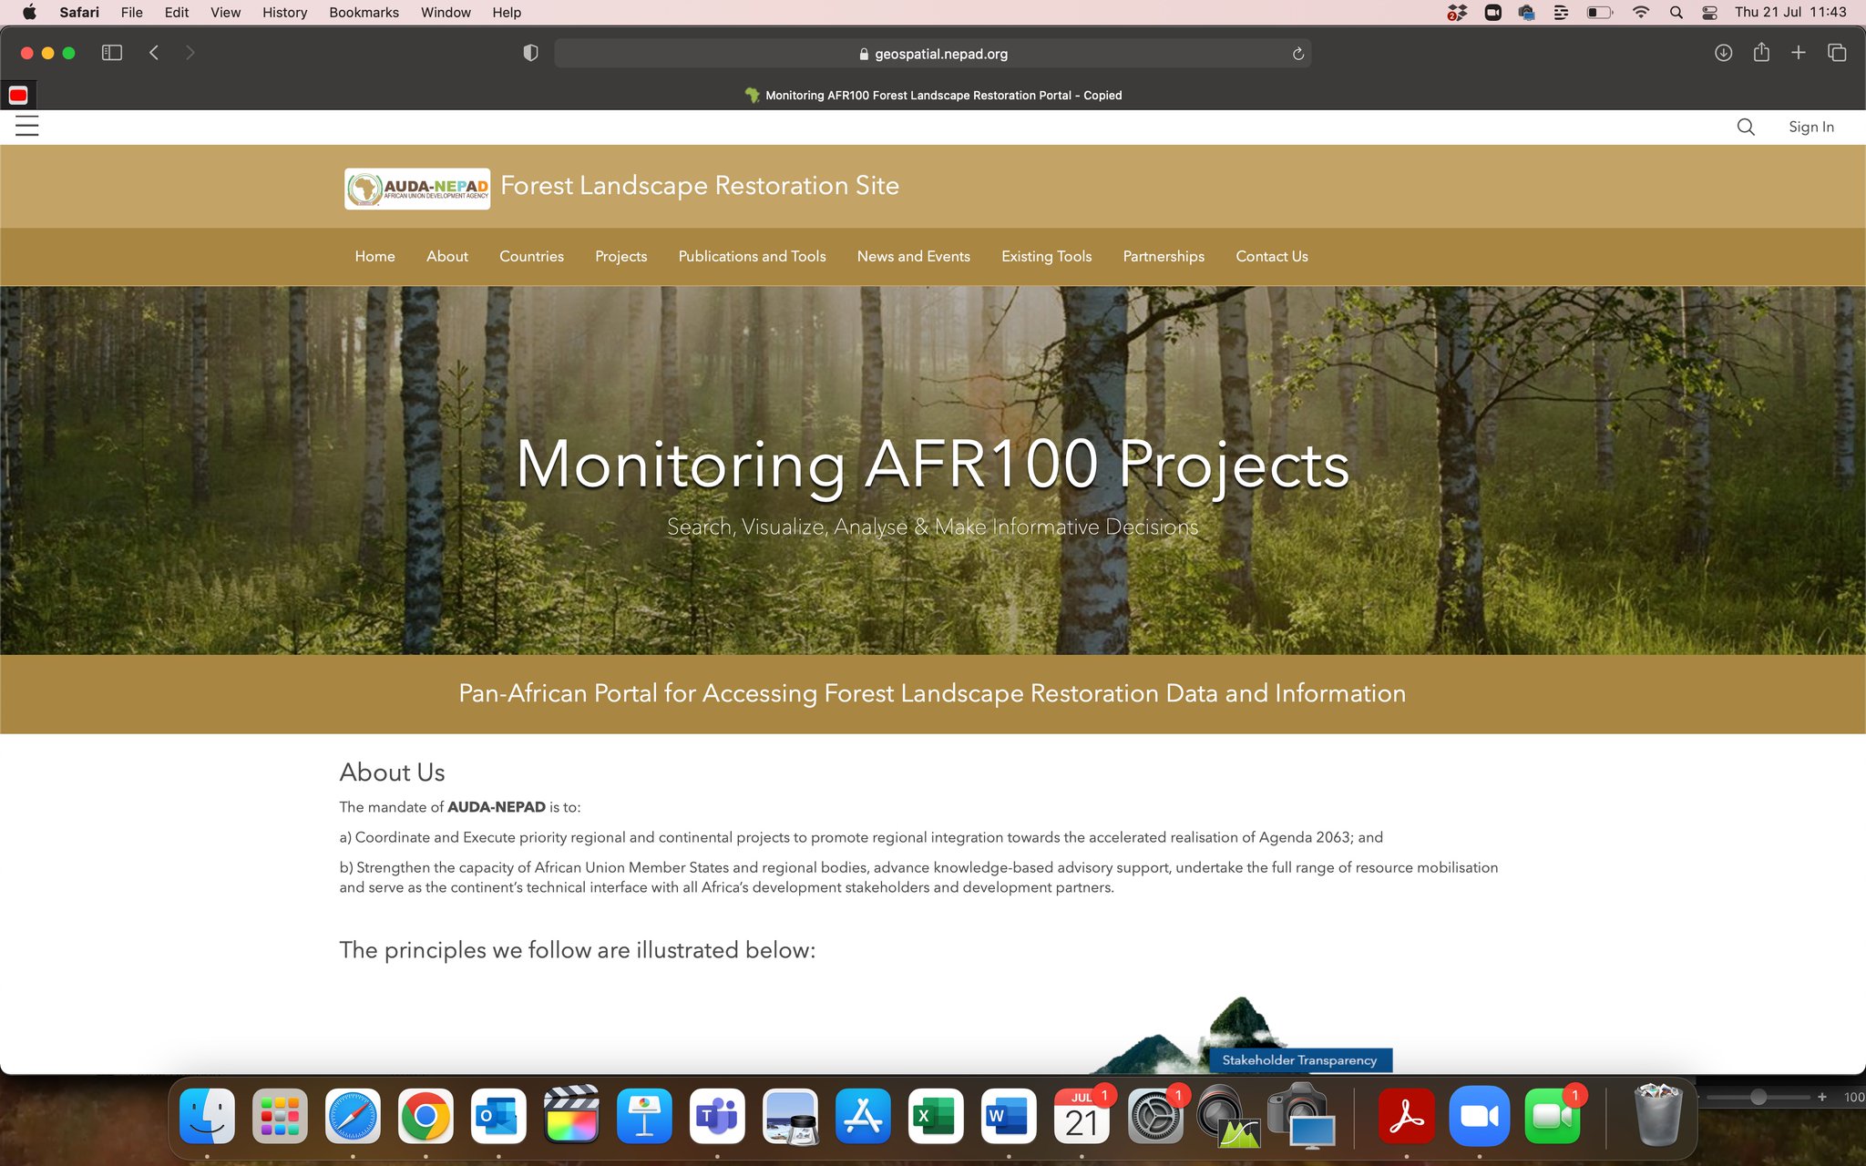Expand the Countries navigation menu
This screenshot has height=1166, width=1866.
click(x=531, y=256)
